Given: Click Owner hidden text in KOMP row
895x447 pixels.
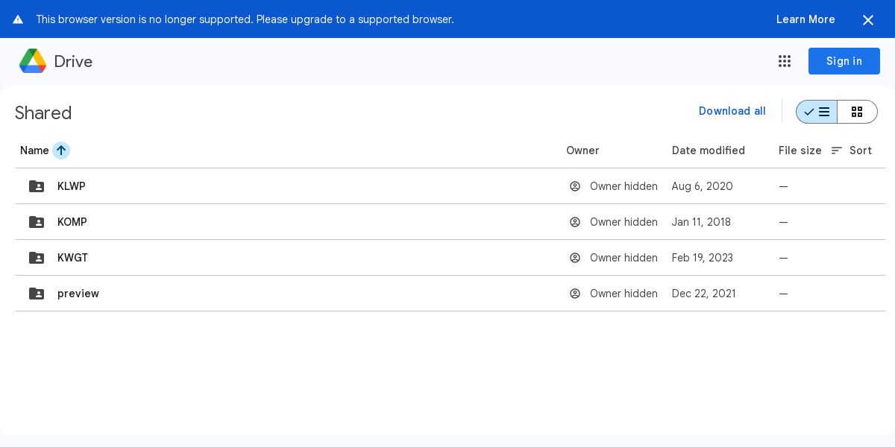Looking at the screenshot, I should tap(624, 222).
